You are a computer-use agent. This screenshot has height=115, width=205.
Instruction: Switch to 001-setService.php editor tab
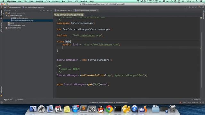click(63, 11)
